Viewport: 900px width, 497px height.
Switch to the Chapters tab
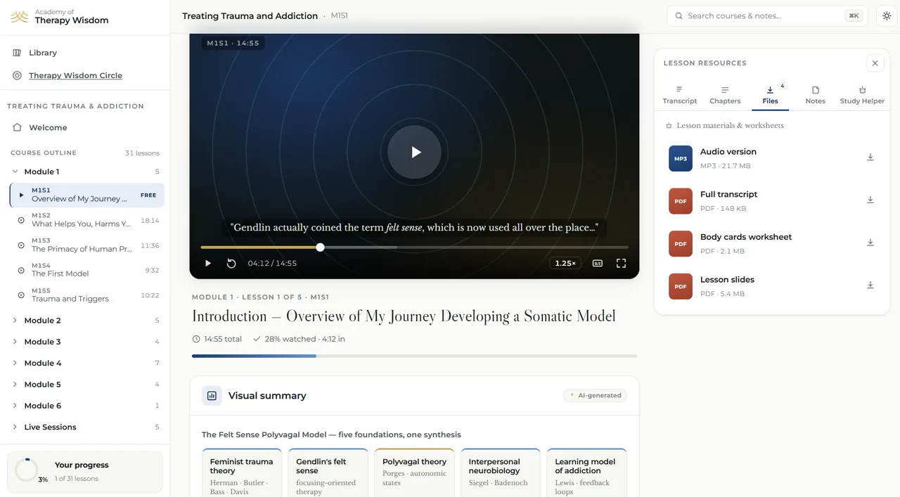pos(725,96)
